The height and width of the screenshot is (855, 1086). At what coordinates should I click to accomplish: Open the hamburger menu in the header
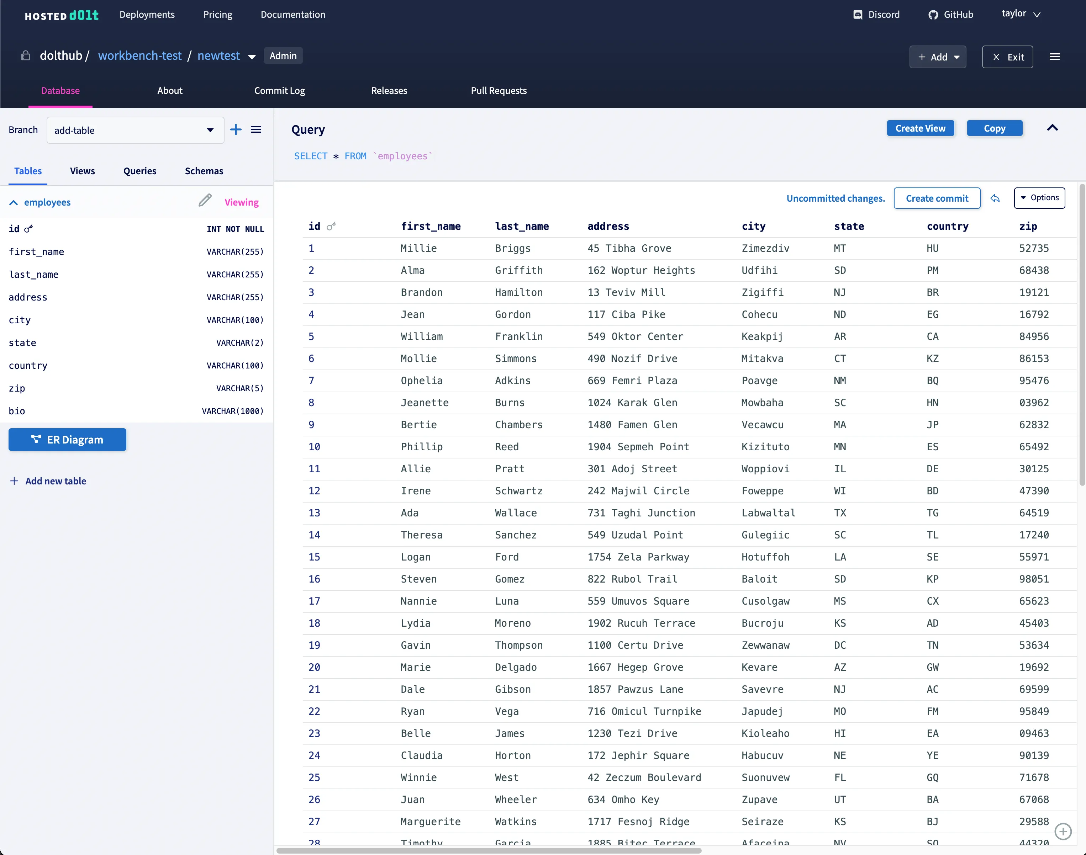pos(1054,57)
